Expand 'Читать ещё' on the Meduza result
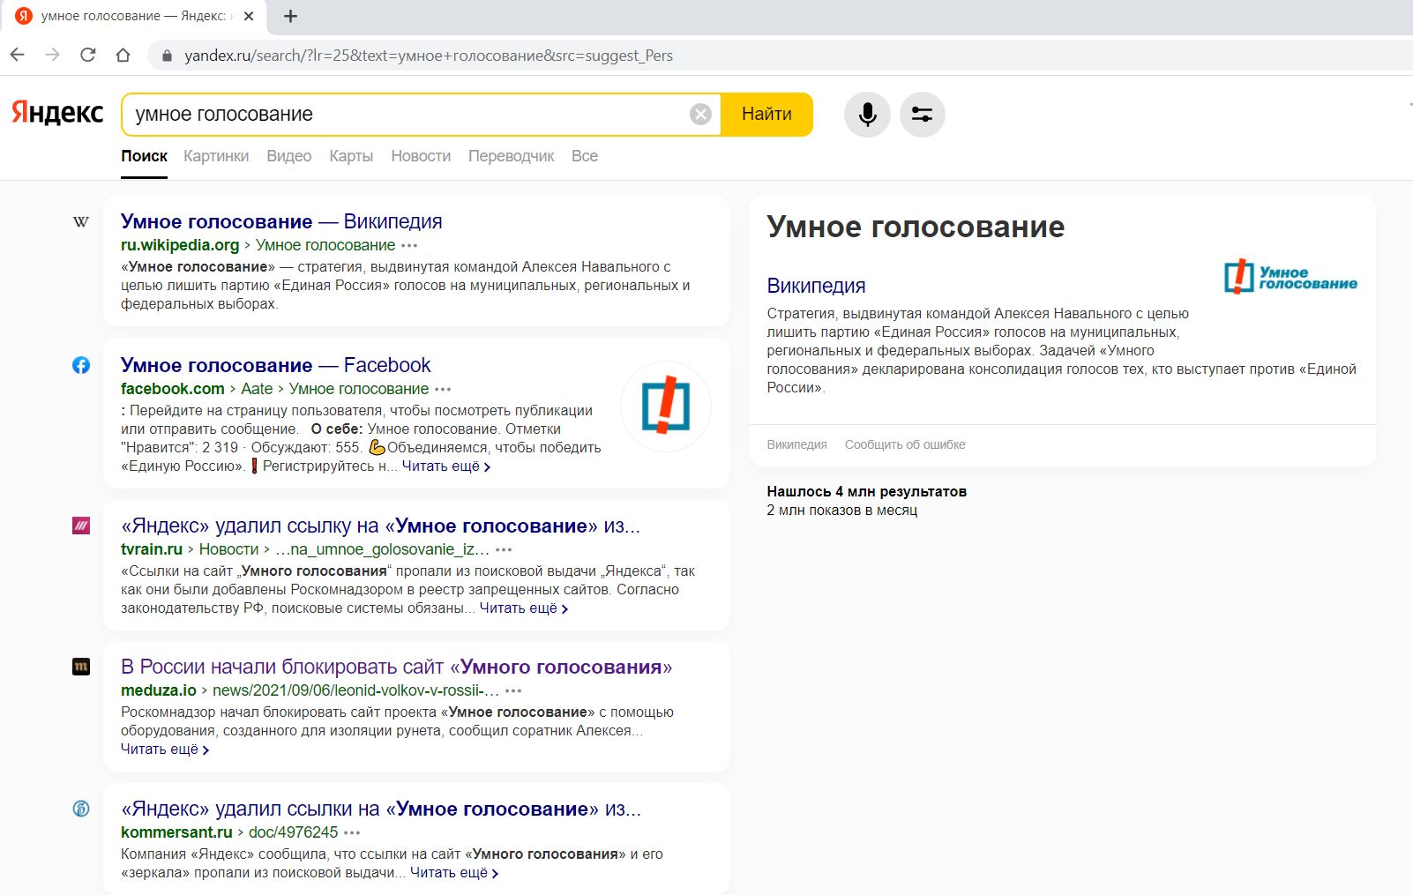 [x=164, y=750]
